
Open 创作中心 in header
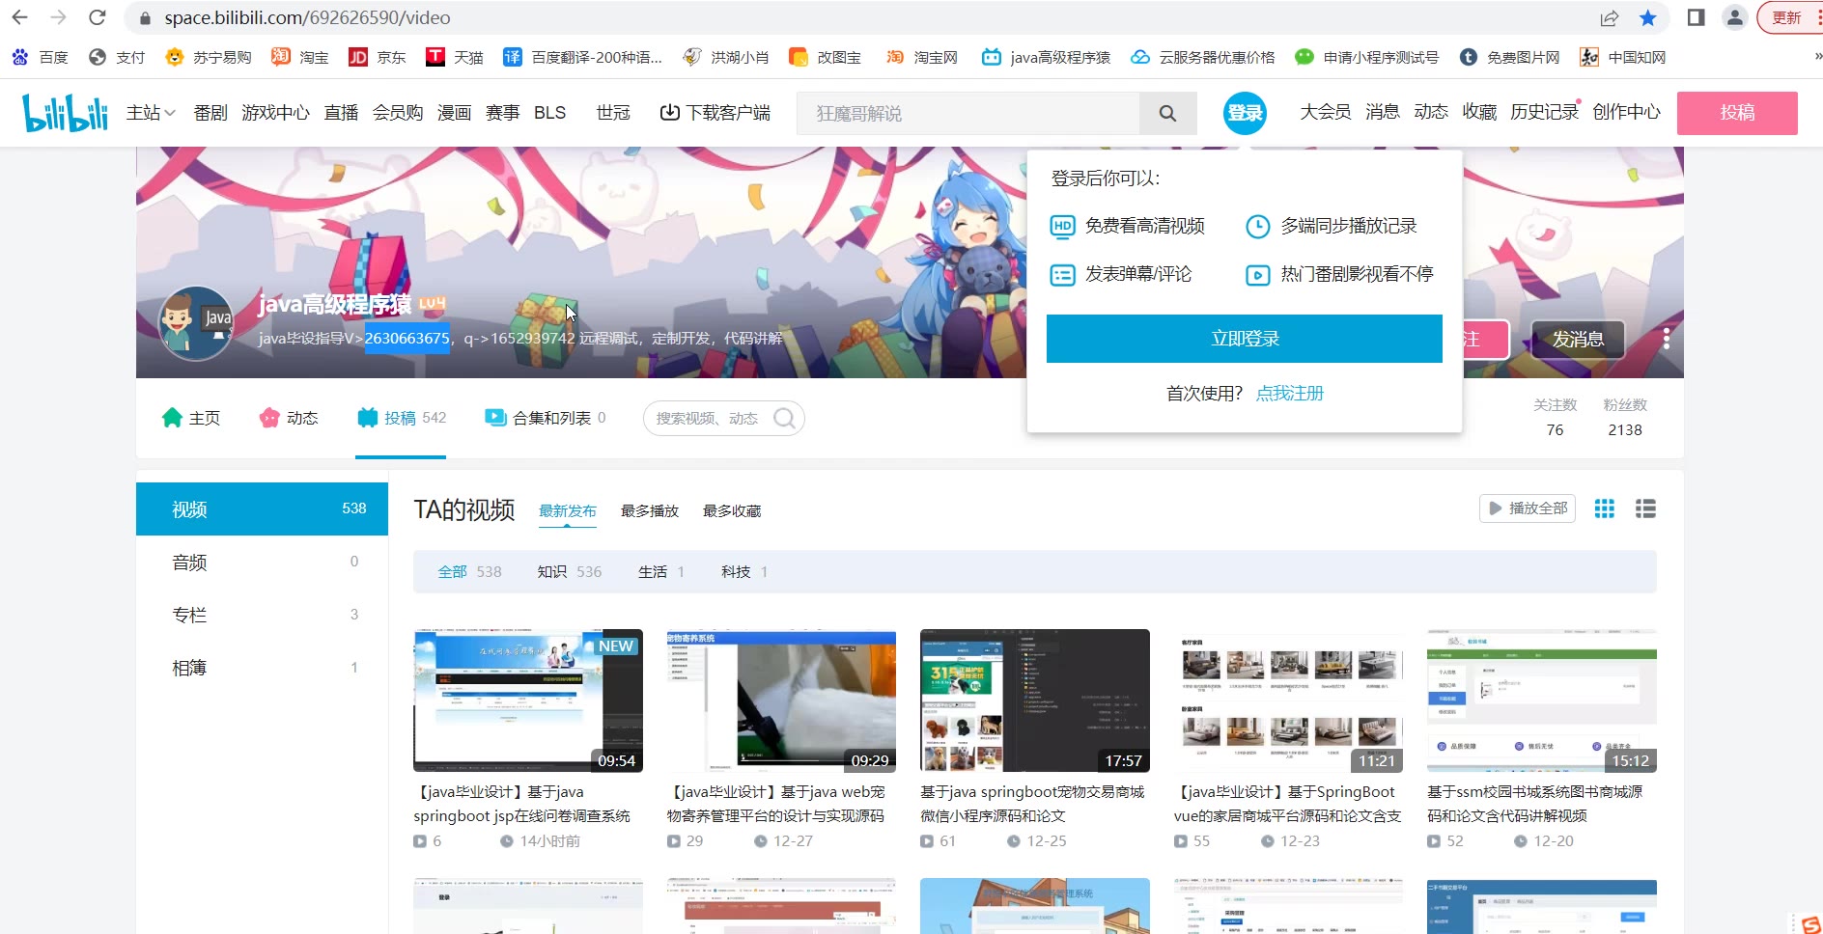pos(1626,112)
